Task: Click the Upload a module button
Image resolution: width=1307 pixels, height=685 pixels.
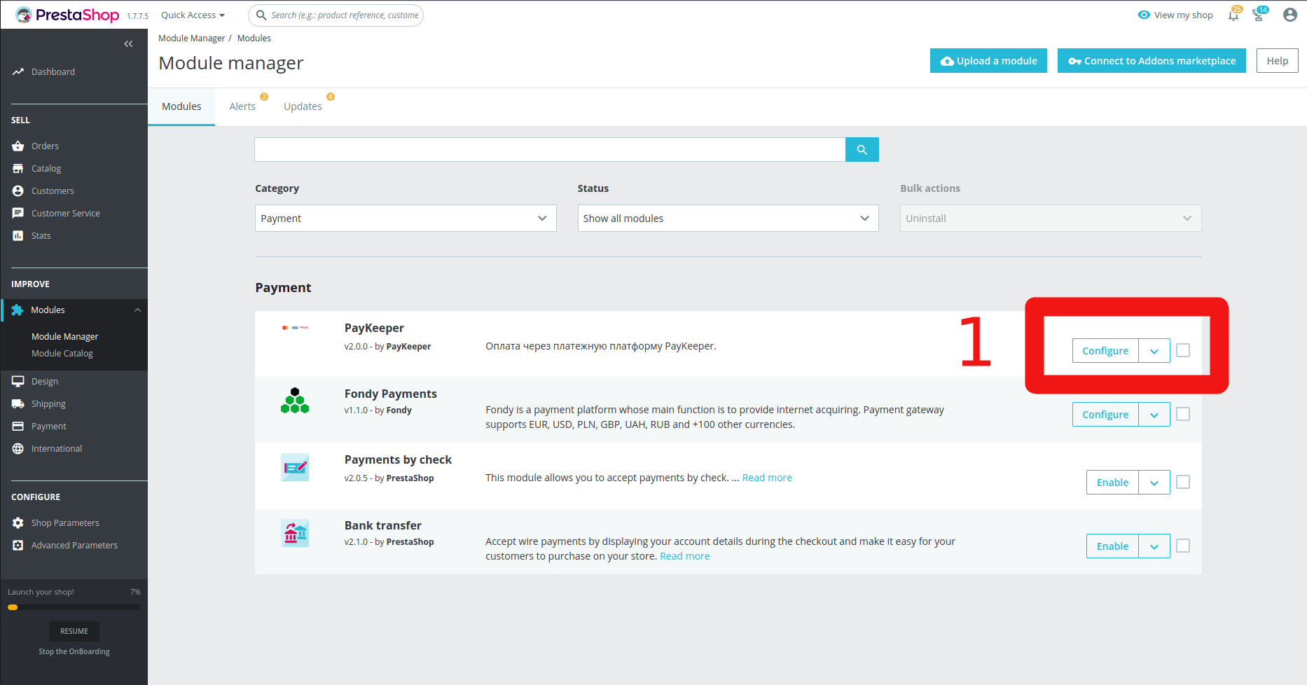Action: 988,61
